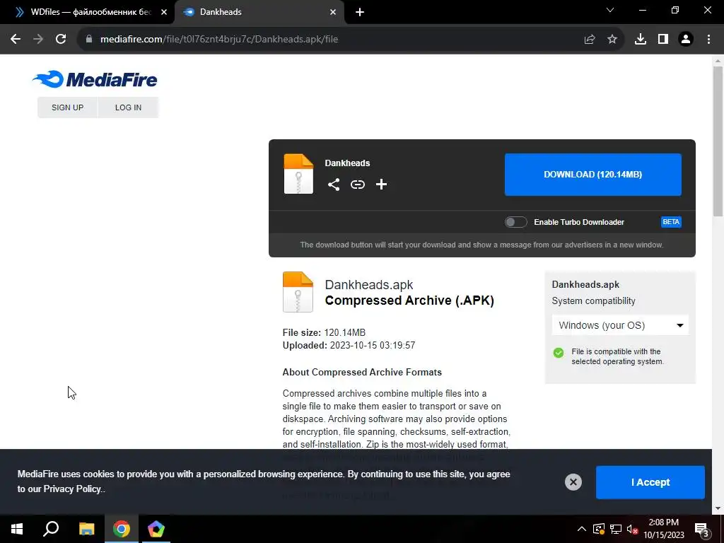The image size is (724, 543).
Task: Open tab search chevron
Action: [x=610, y=10]
